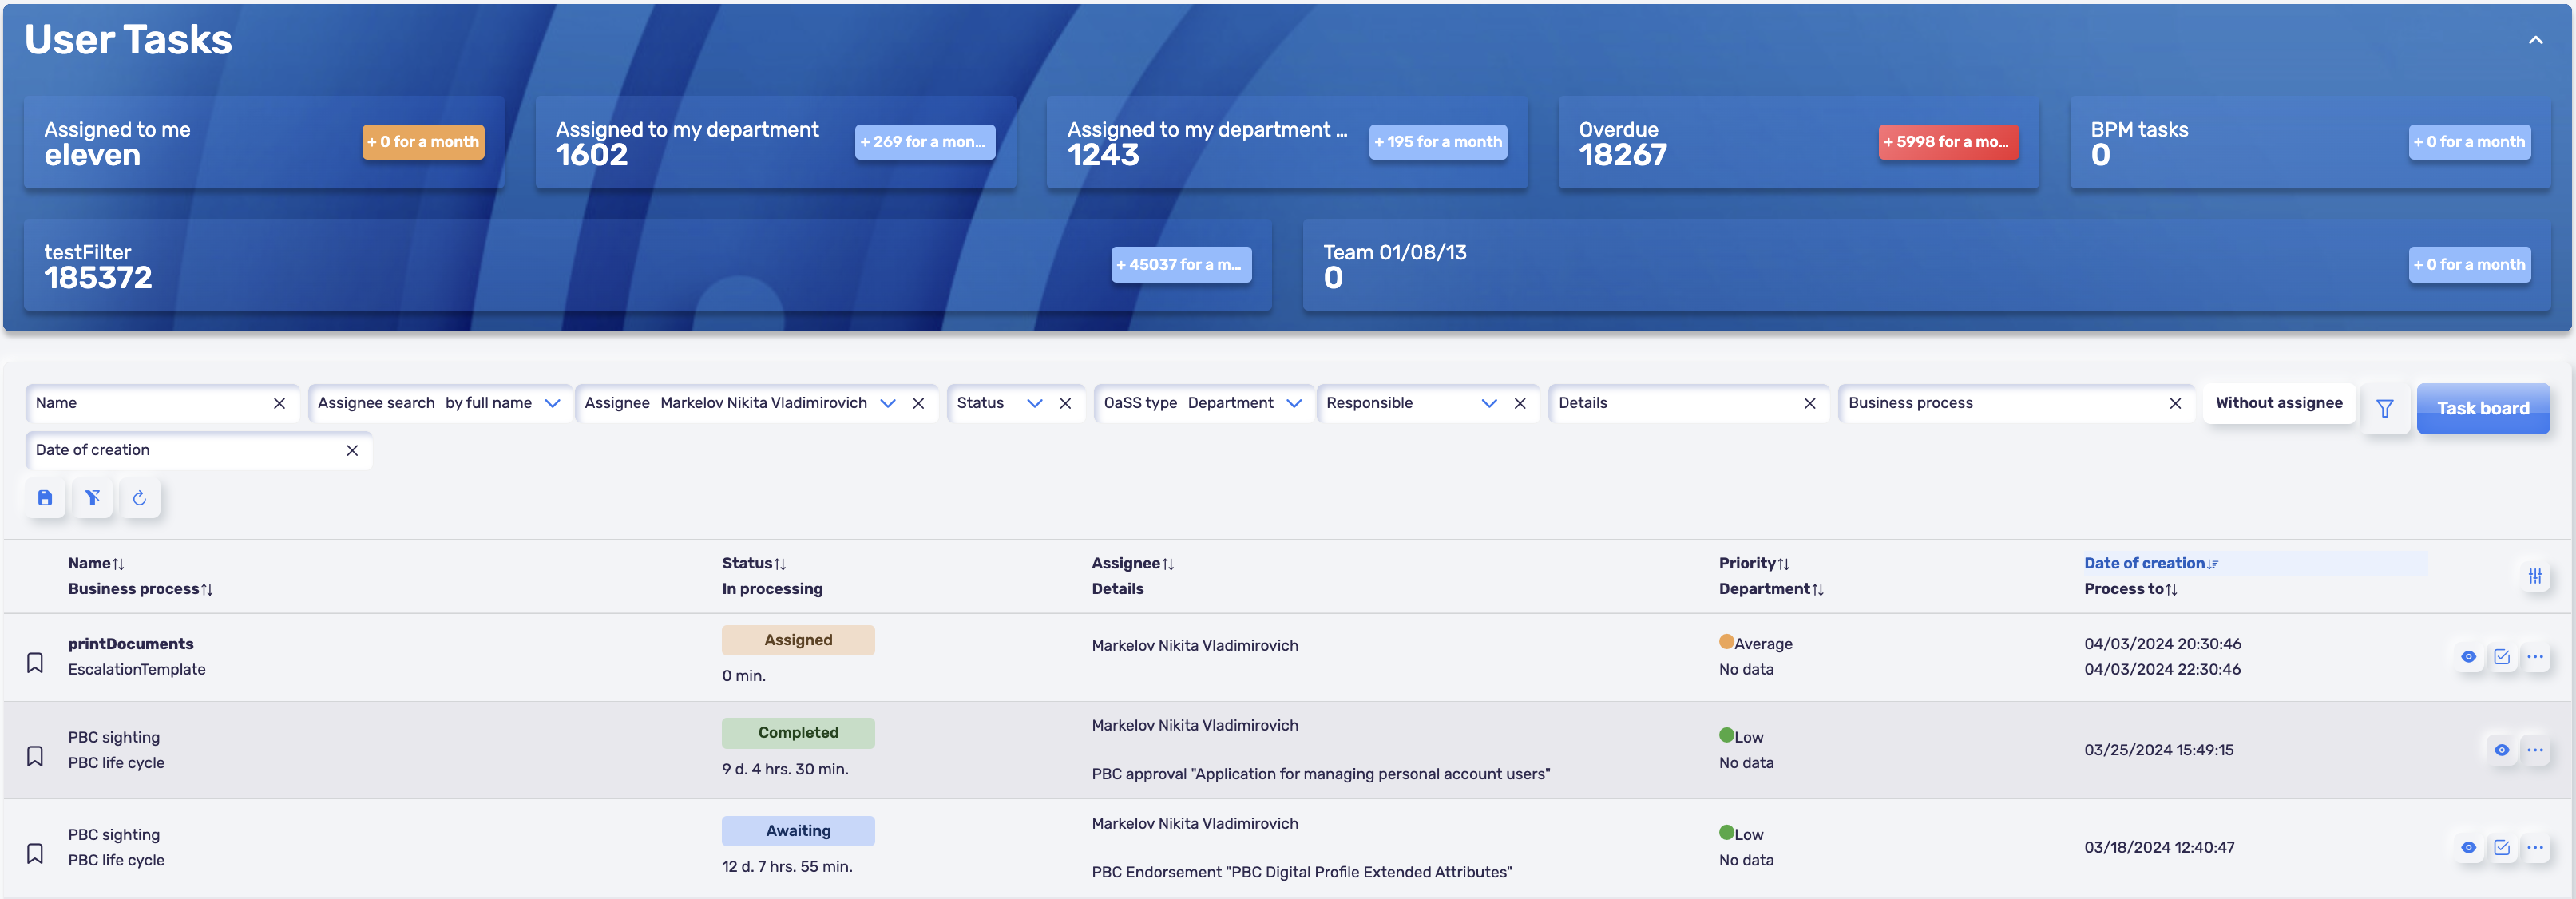2576x899 pixels.
Task: Open the Assigned to me card
Action: point(263,142)
